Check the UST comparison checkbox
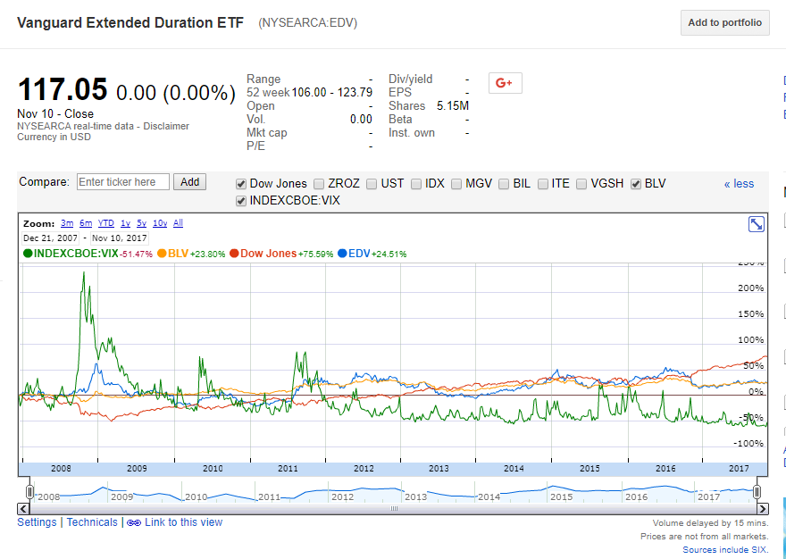Image resolution: width=786 pixels, height=559 pixels. (372, 184)
